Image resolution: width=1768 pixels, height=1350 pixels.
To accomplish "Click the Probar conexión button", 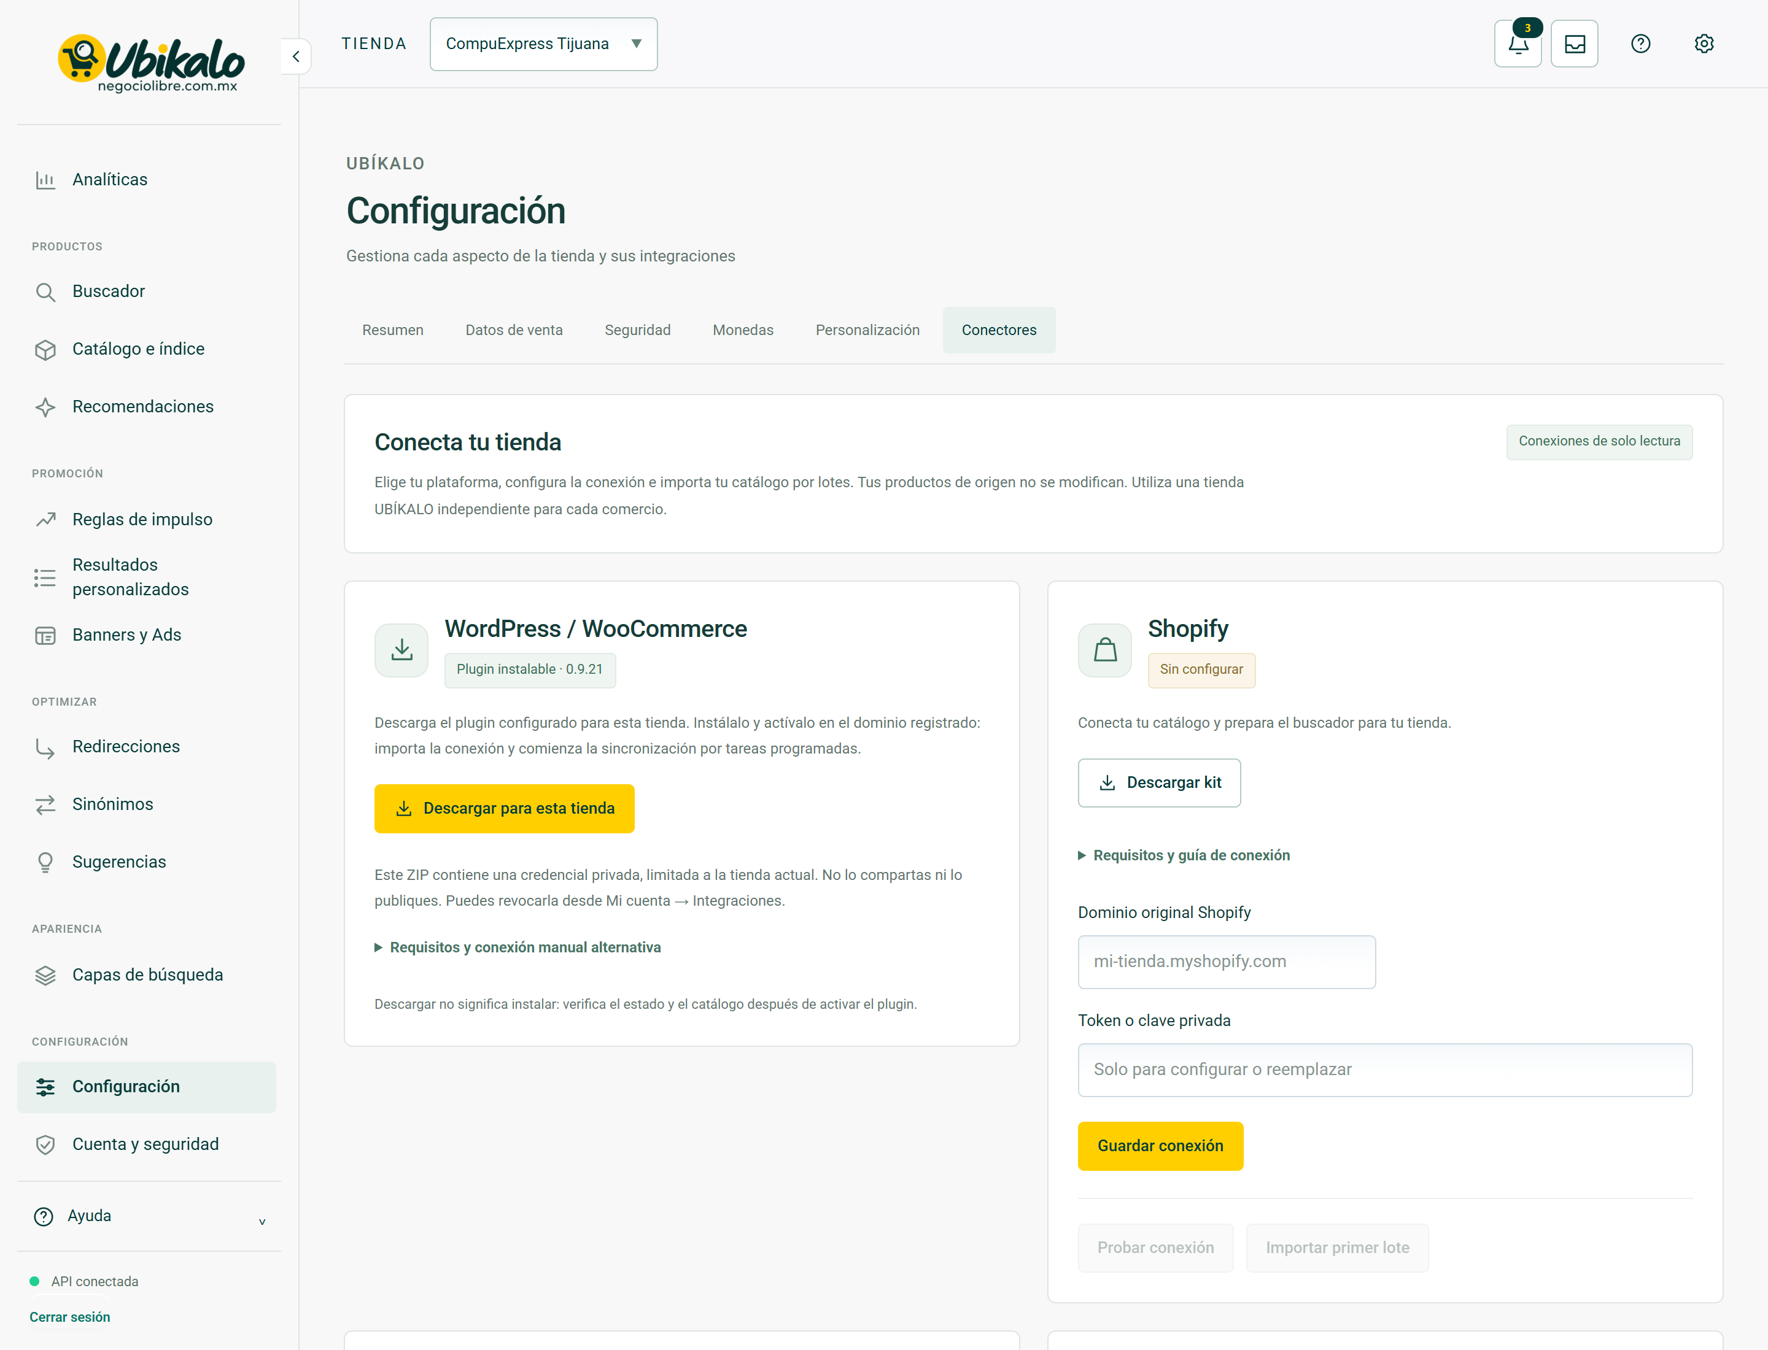I will click(1155, 1248).
